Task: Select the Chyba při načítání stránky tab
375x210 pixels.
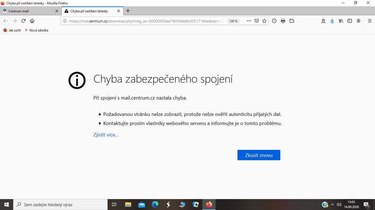Action: tap(92, 11)
